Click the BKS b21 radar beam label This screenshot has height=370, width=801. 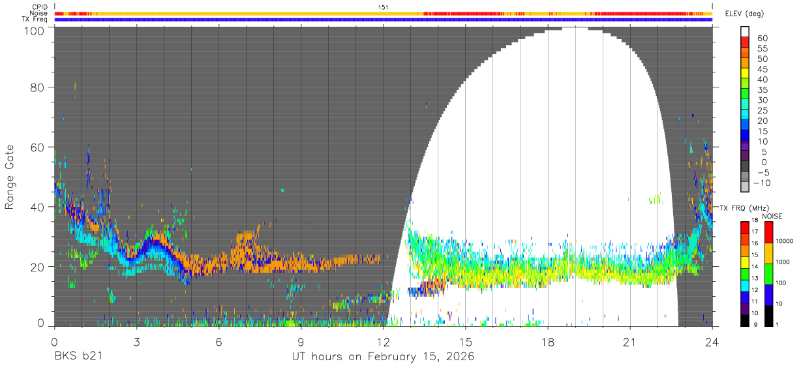coord(78,357)
